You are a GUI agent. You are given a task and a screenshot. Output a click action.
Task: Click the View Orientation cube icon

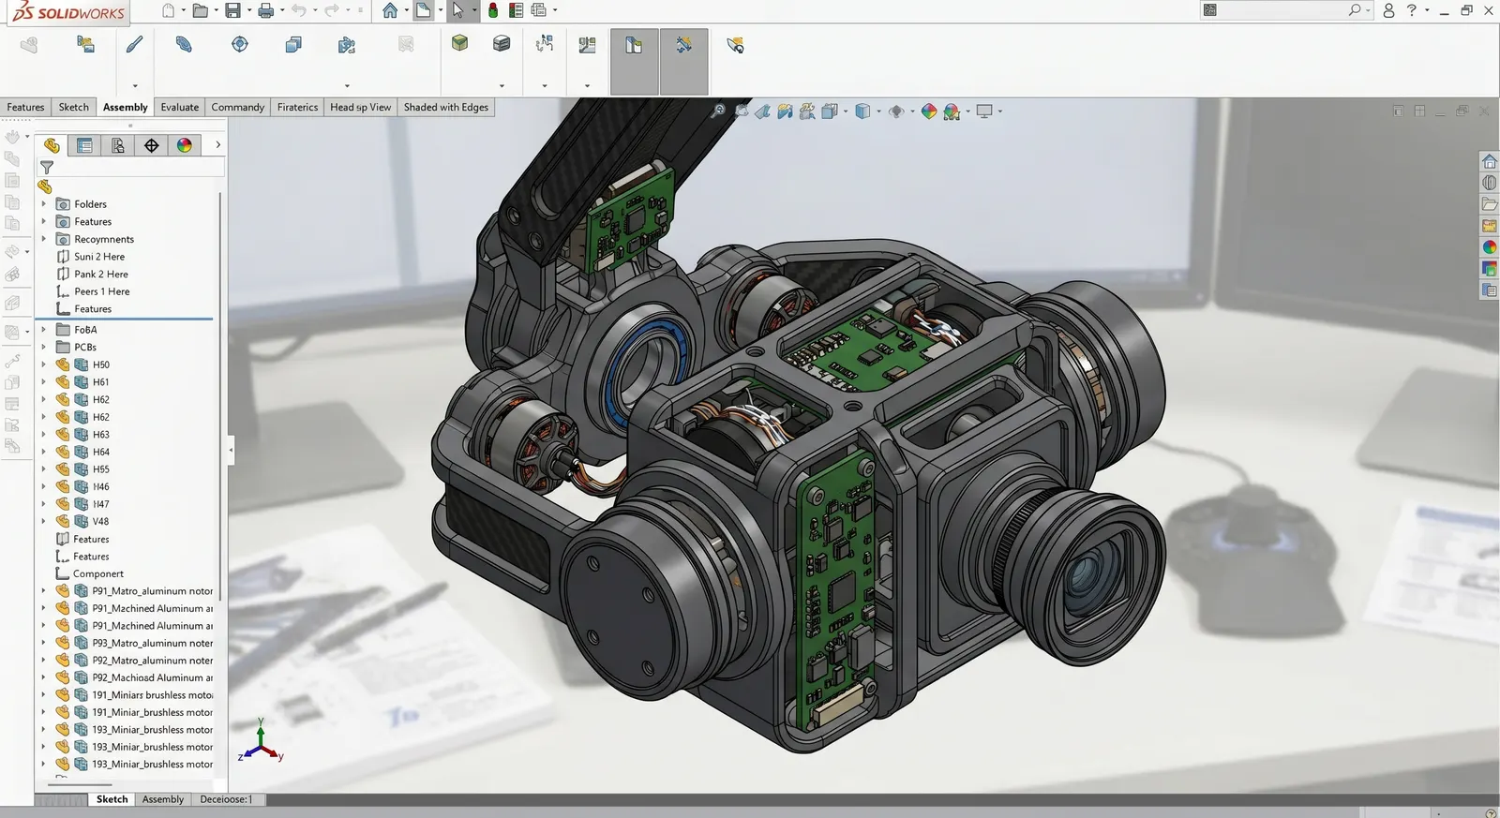pos(829,112)
